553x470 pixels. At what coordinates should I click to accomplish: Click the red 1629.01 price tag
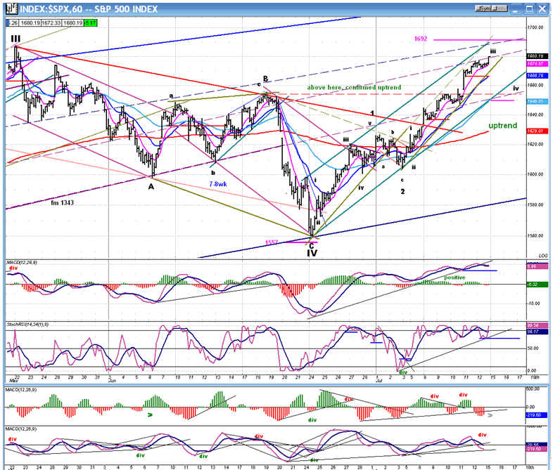click(538, 131)
